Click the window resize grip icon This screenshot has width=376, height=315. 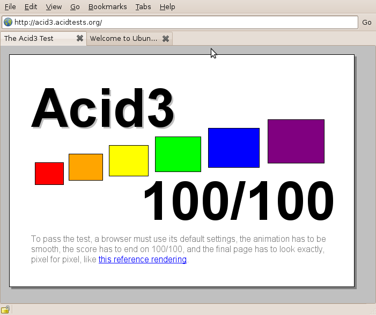pyautogui.click(x=373, y=312)
